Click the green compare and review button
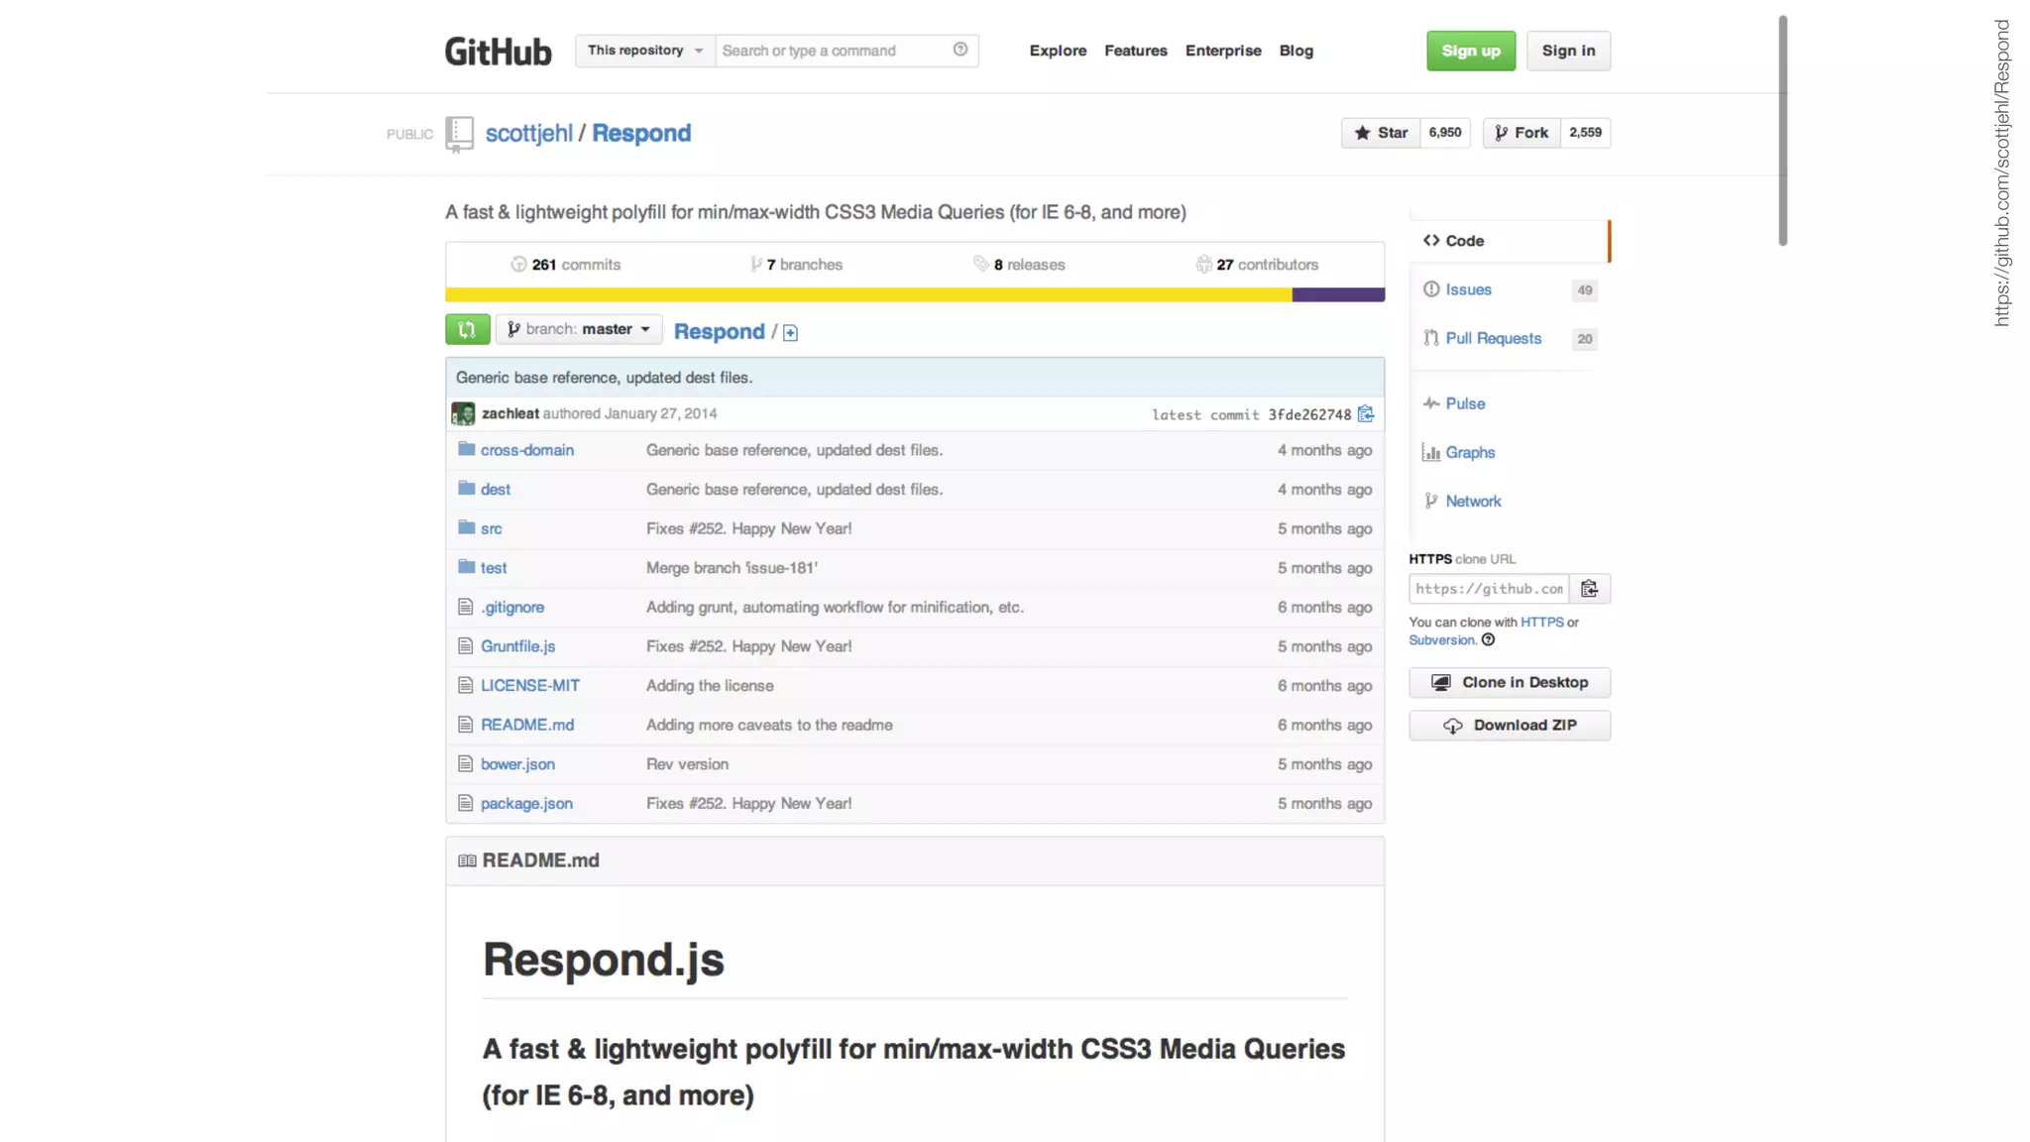This screenshot has height=1142, width=2030. [x=467, y=329]
